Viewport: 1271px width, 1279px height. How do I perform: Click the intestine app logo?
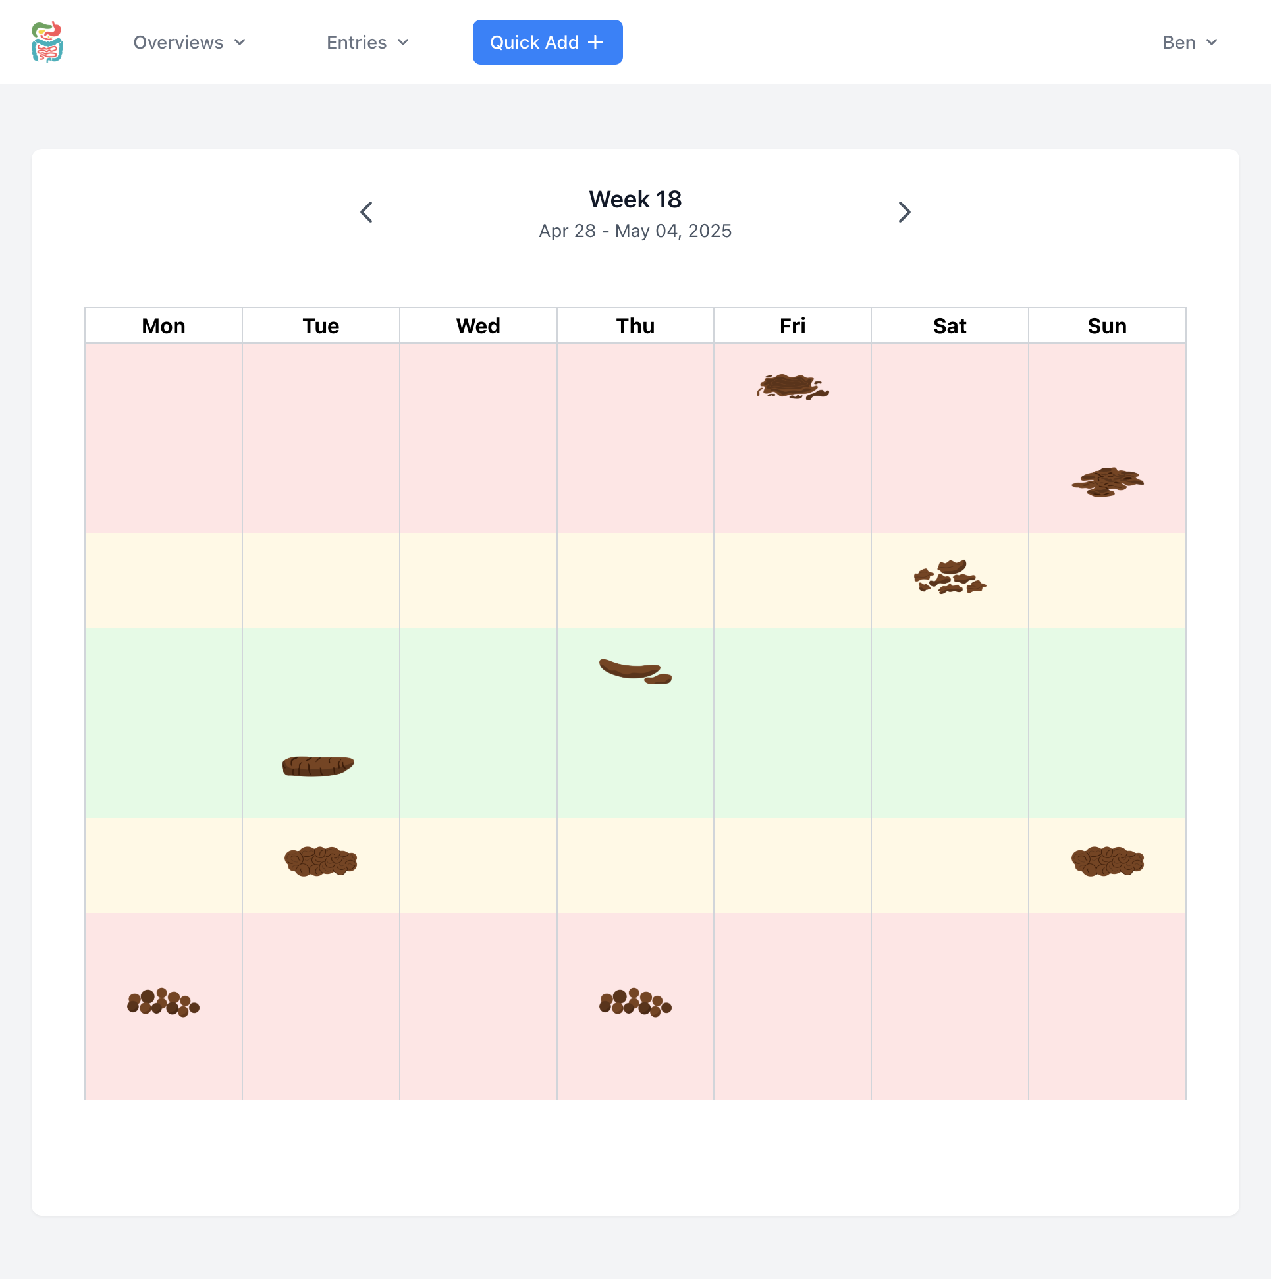[x=47, y=41]
